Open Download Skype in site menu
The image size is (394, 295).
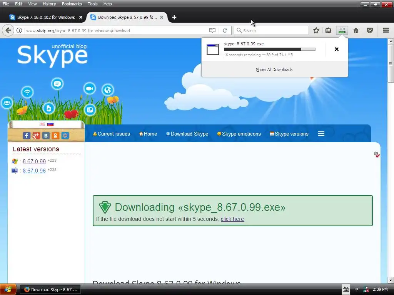[x=187, y=134]
